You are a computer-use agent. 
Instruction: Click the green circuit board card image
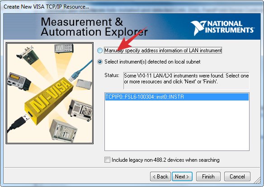(28, 55)
